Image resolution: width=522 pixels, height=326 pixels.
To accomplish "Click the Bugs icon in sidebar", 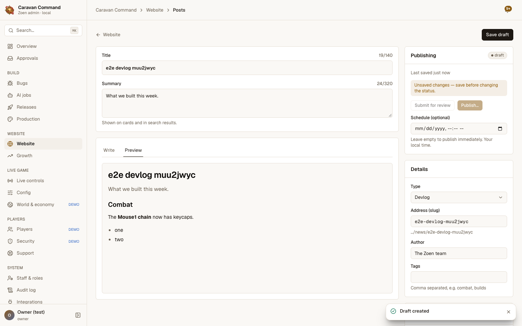I will point(10,83).
